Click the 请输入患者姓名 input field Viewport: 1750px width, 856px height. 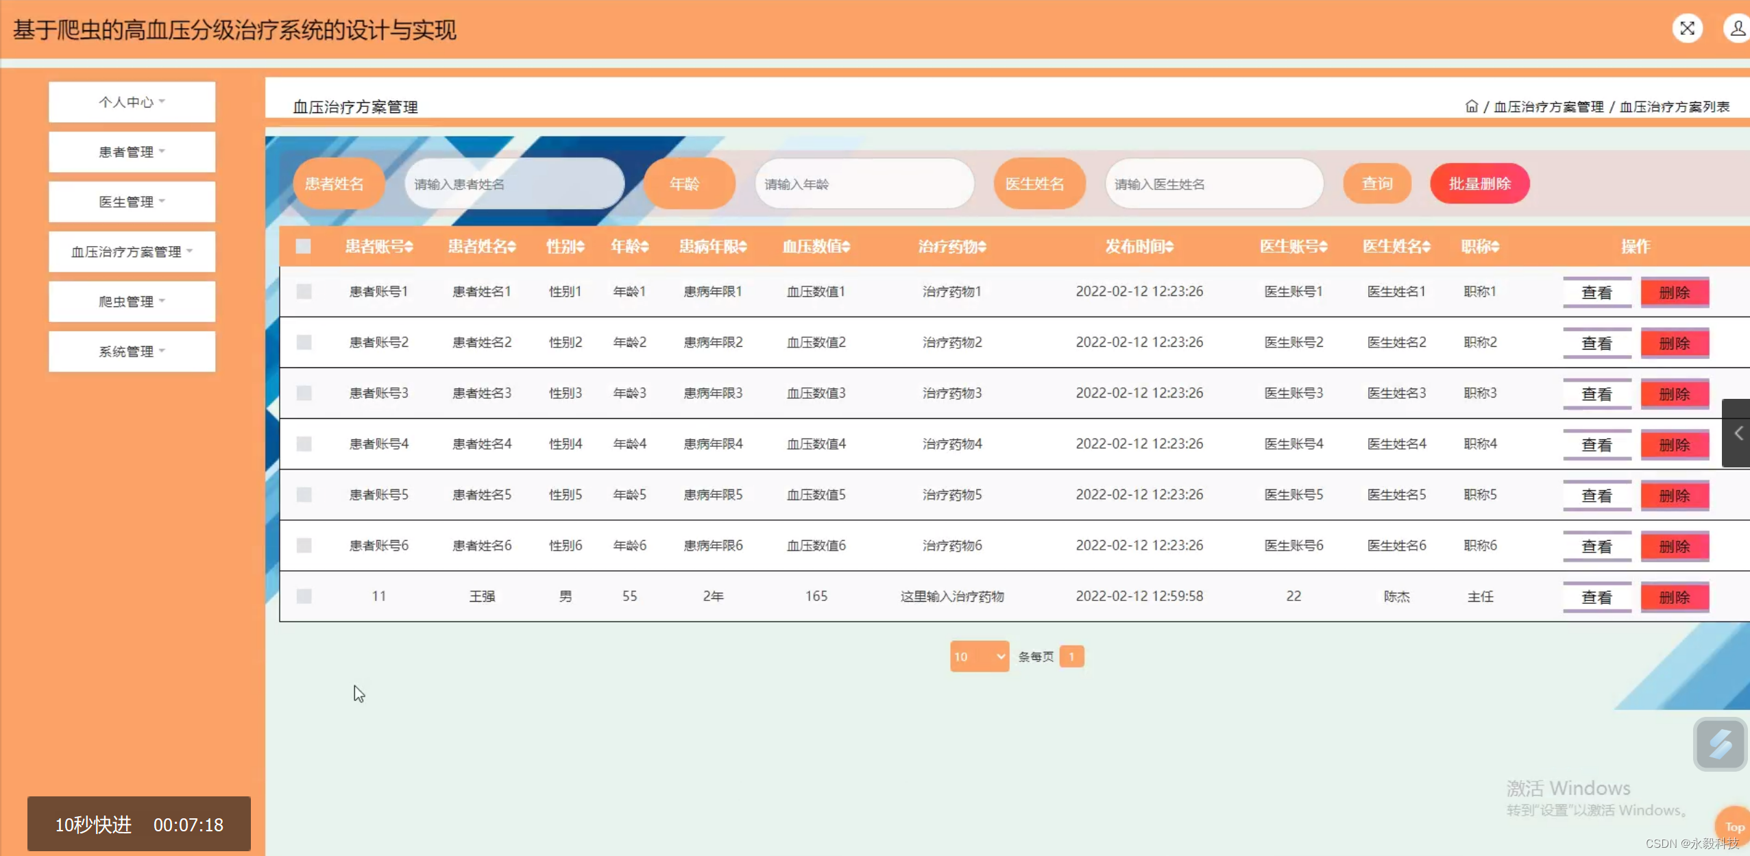[x=514, y=184]
